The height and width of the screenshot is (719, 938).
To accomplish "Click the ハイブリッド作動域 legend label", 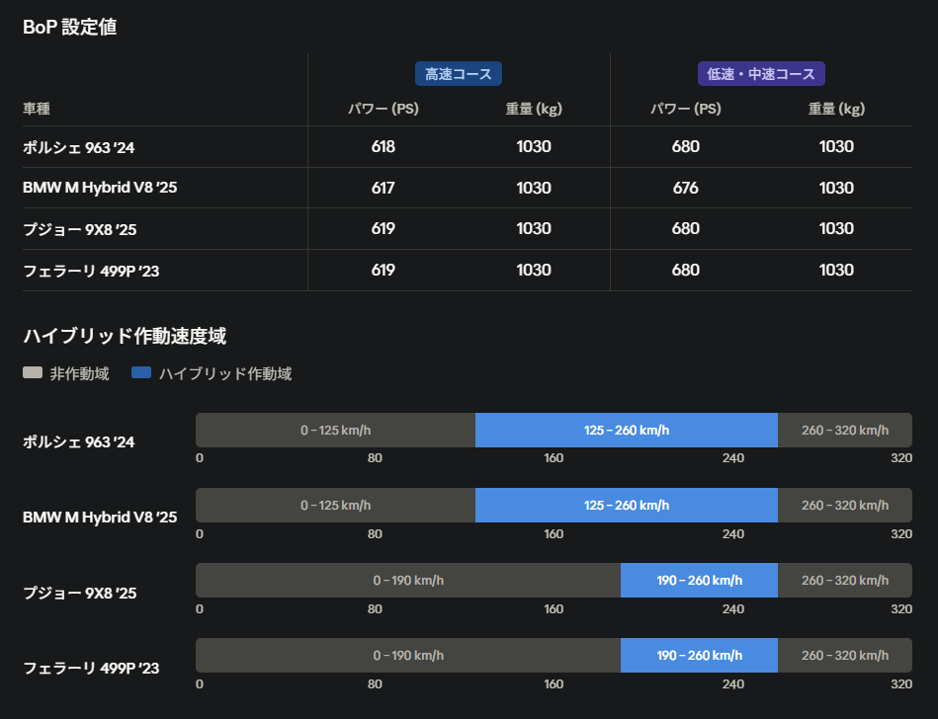I will [225, 373].
